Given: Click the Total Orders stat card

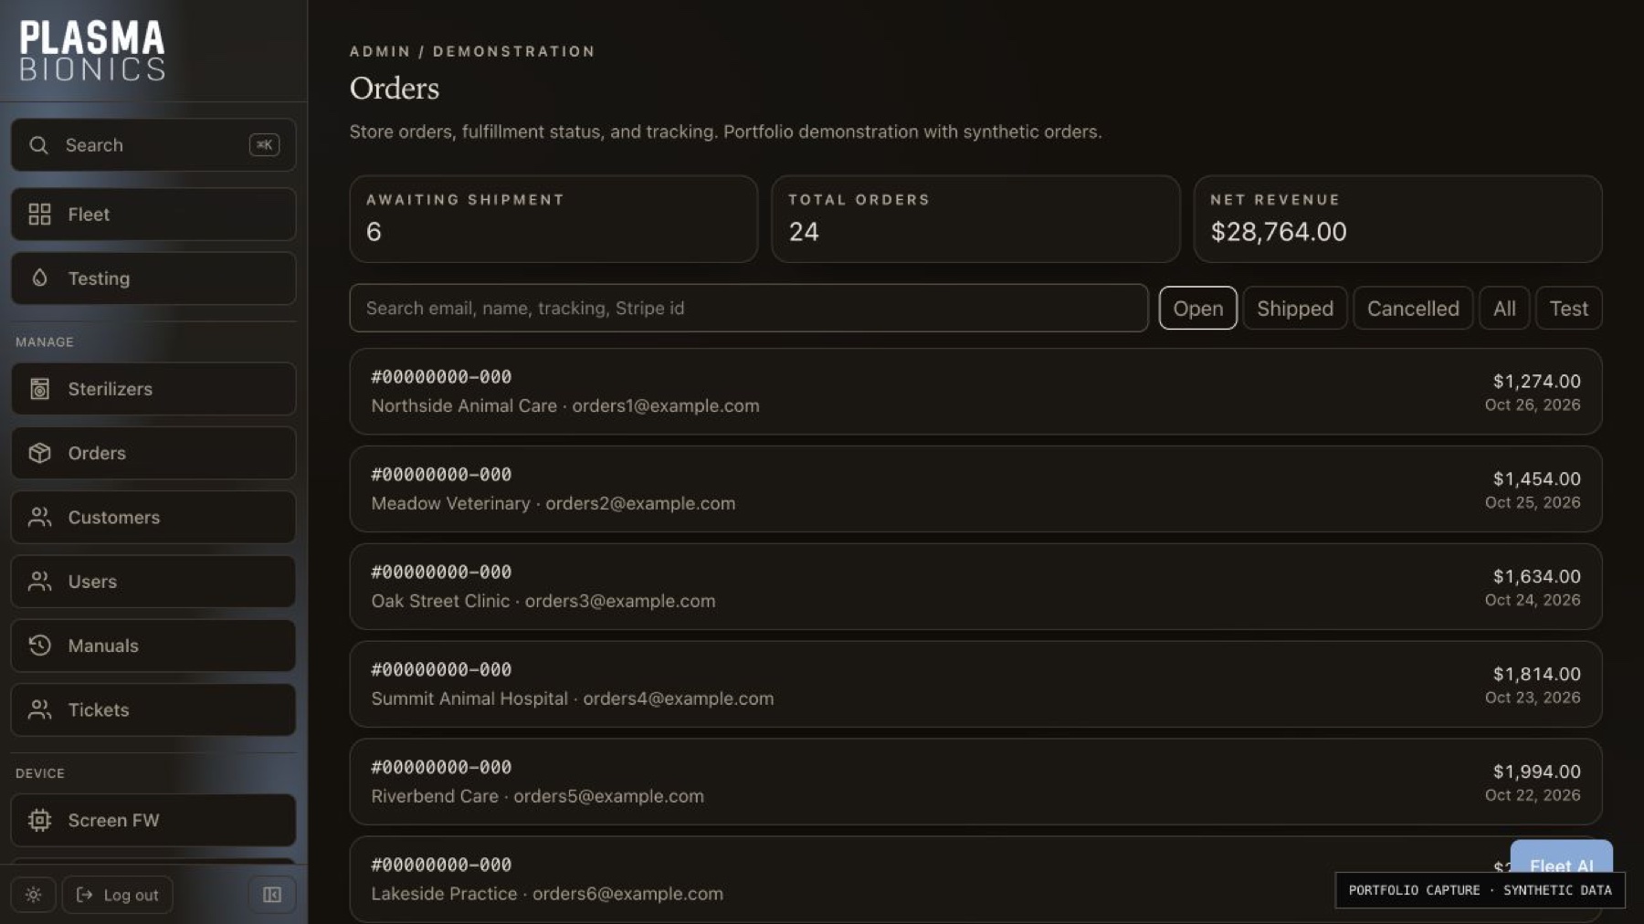Looking at the screenshot, I should pyautogui.click(x=975, y=219).
